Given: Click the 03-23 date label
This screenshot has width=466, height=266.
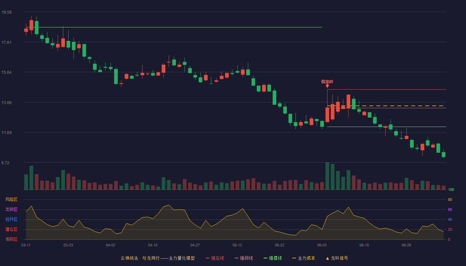Looking at the screenshot, I should click(x=68, y=245).
